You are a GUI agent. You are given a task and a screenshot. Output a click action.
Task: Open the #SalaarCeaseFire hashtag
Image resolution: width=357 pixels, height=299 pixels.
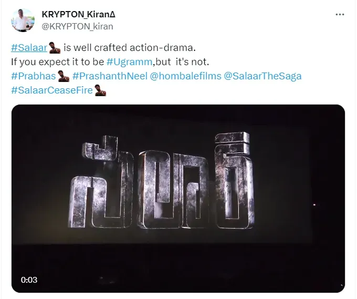(52, 90)
